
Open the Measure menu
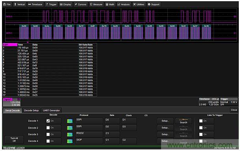point(96,4)
